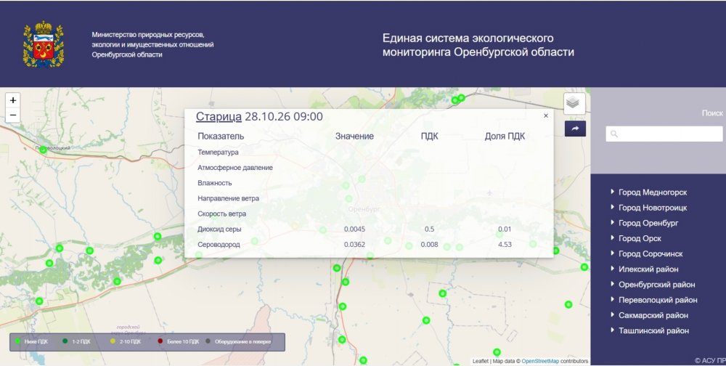Click the Направление ветра row label
Viewport: 726px width, 366px height.
[x=228, y=198]
